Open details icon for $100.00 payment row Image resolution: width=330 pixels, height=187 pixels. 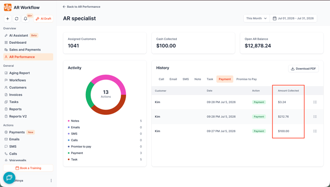pos(315,131)
